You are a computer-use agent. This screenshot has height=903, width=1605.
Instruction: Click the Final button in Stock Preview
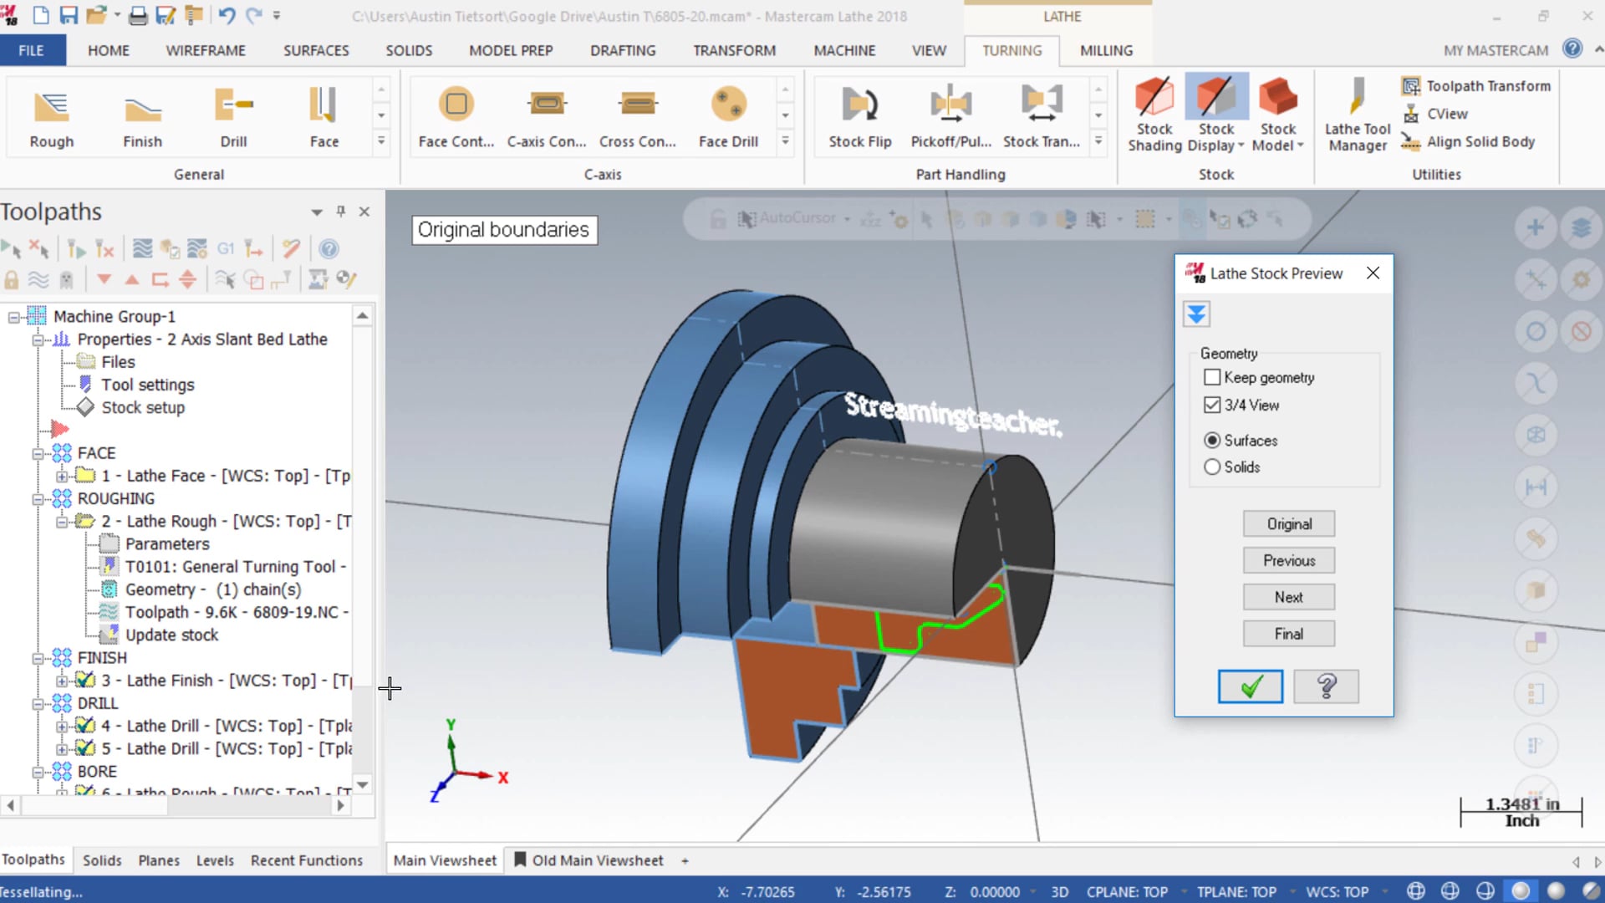tap(1289, 634)
